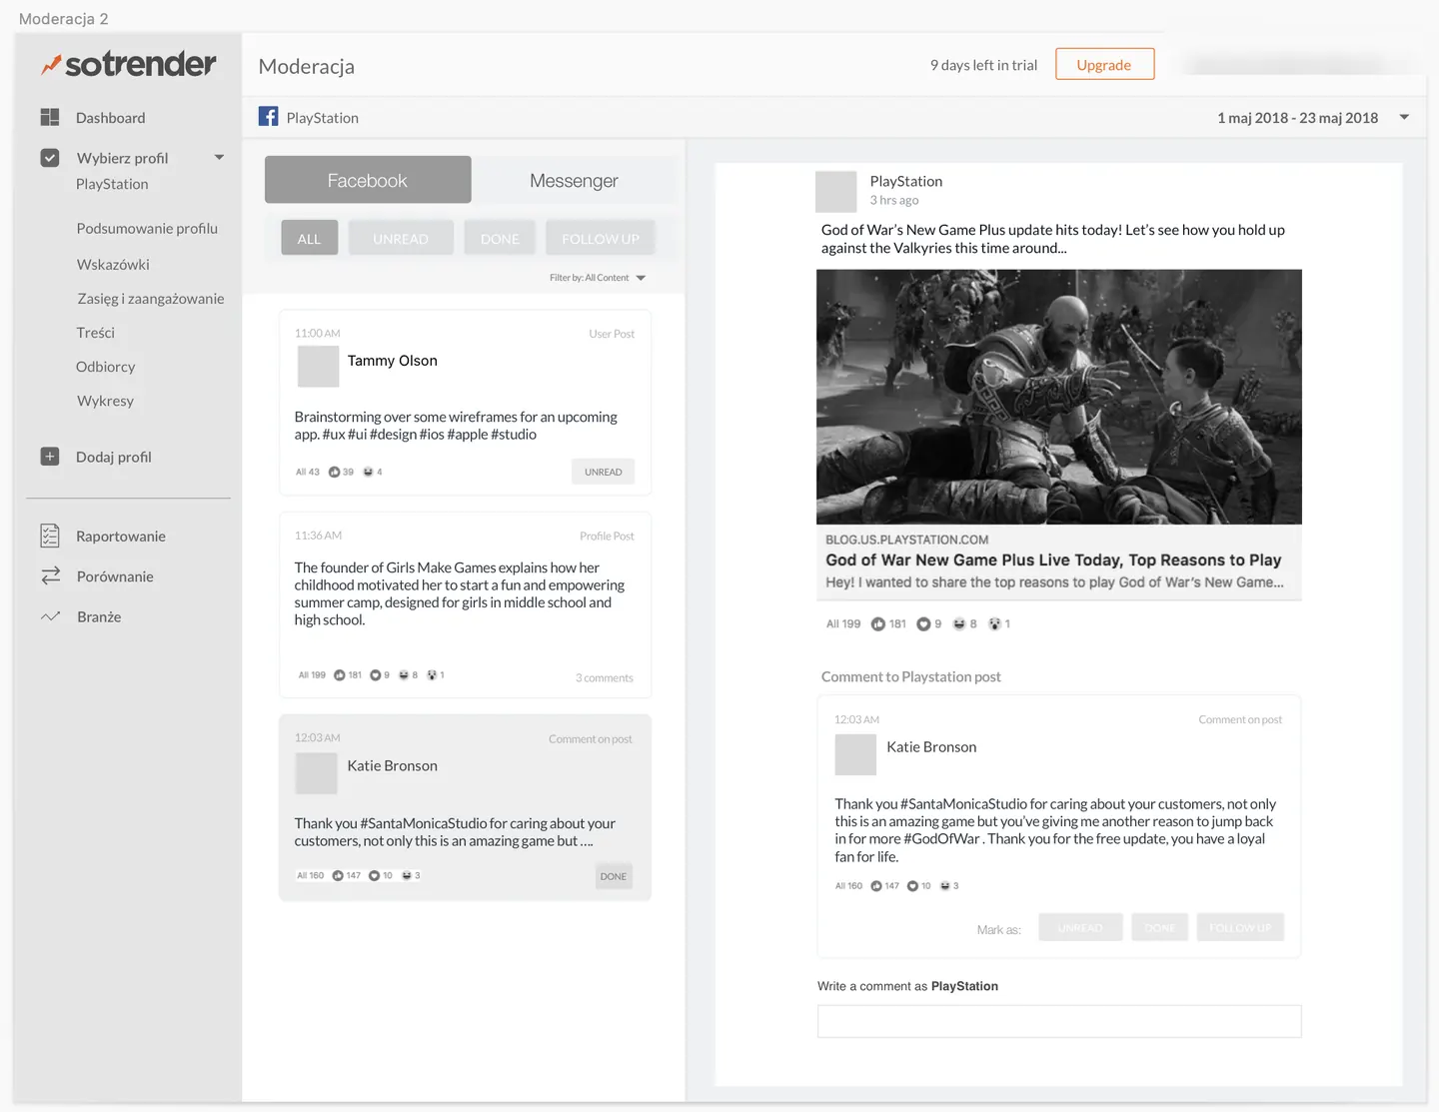This screenshot has width=1439, height=1112.
Task: Open Odbiorcy in the sidebar
Action: 105,366
